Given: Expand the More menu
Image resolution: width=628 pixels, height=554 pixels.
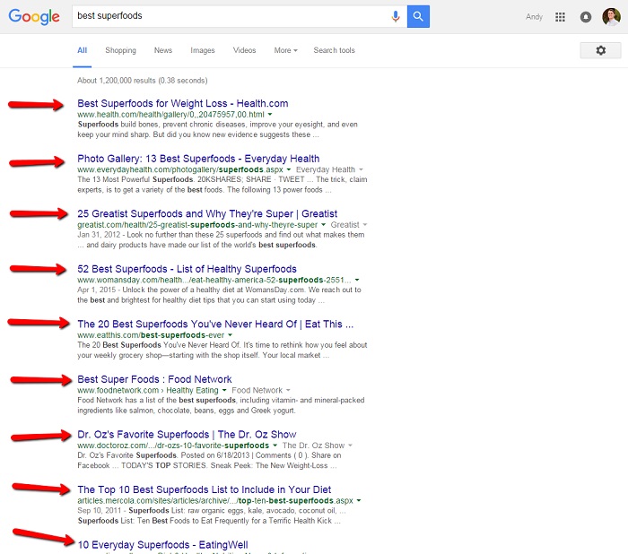Looking at the screenshot, I should (x=285, y=50).
